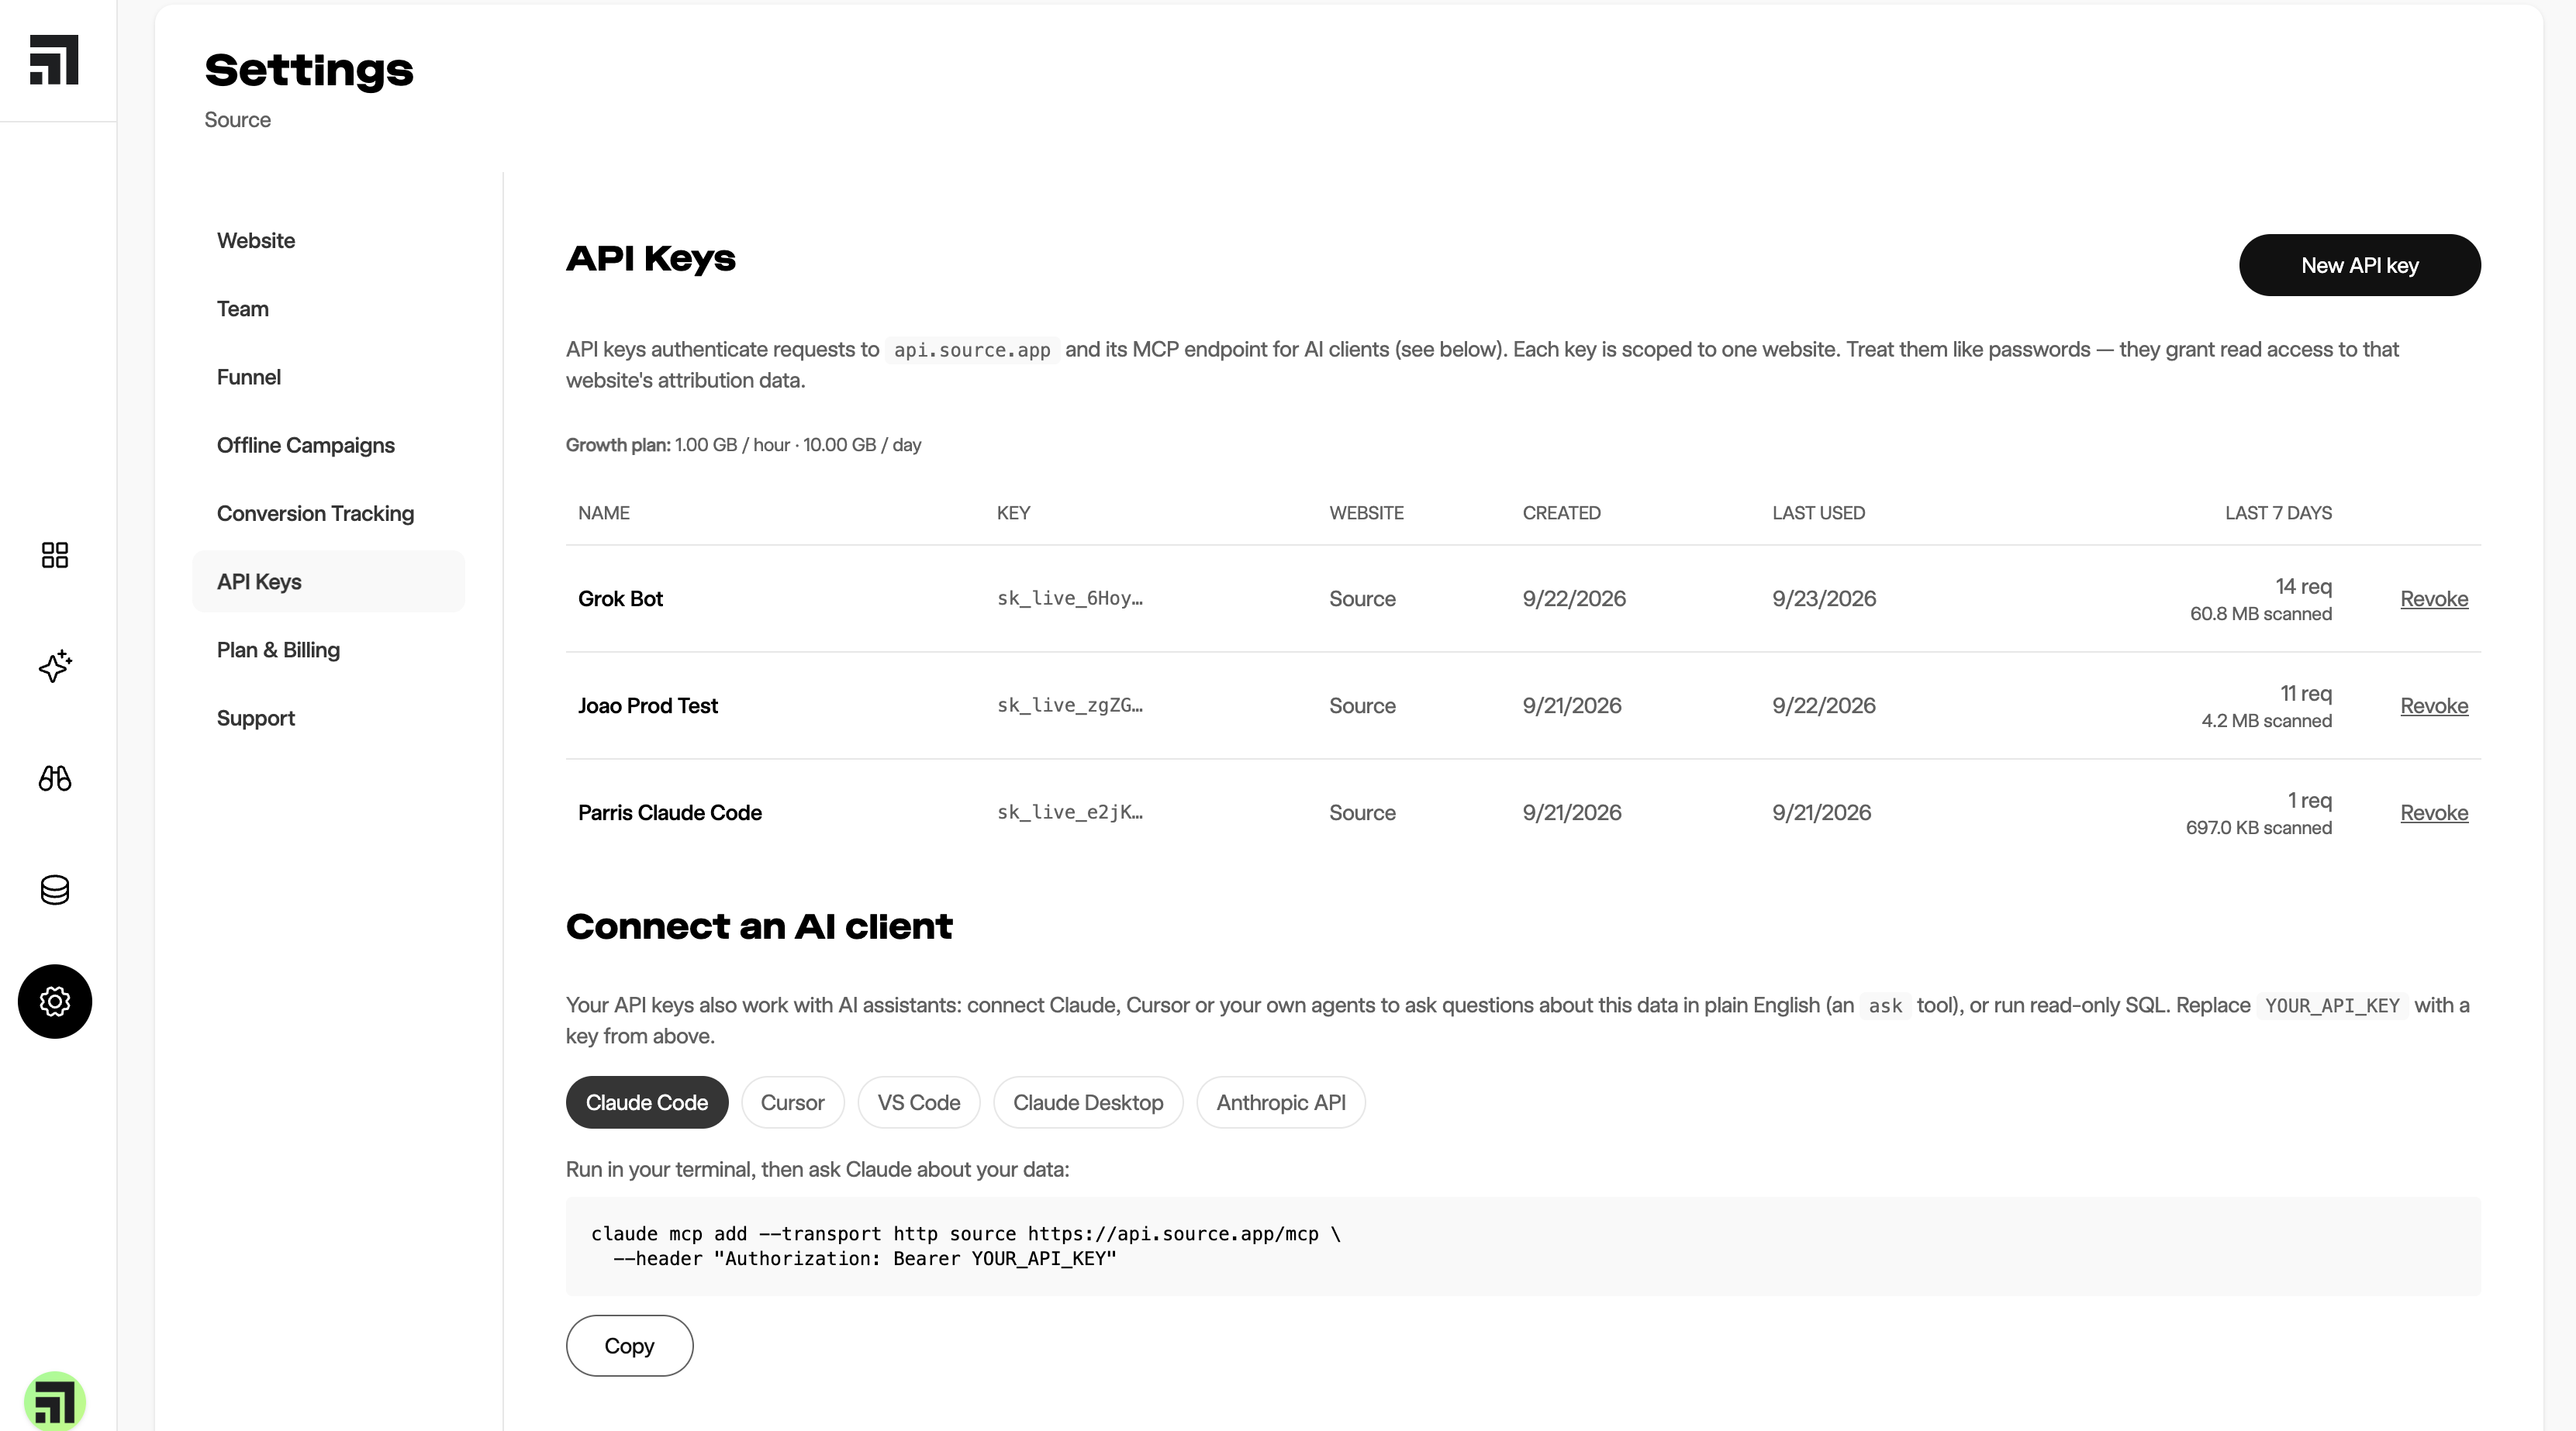Click the sk_live_zgZG… key value
Image resolution: width=2576 pixels, height=1431 pixels.
(1070, 706)
